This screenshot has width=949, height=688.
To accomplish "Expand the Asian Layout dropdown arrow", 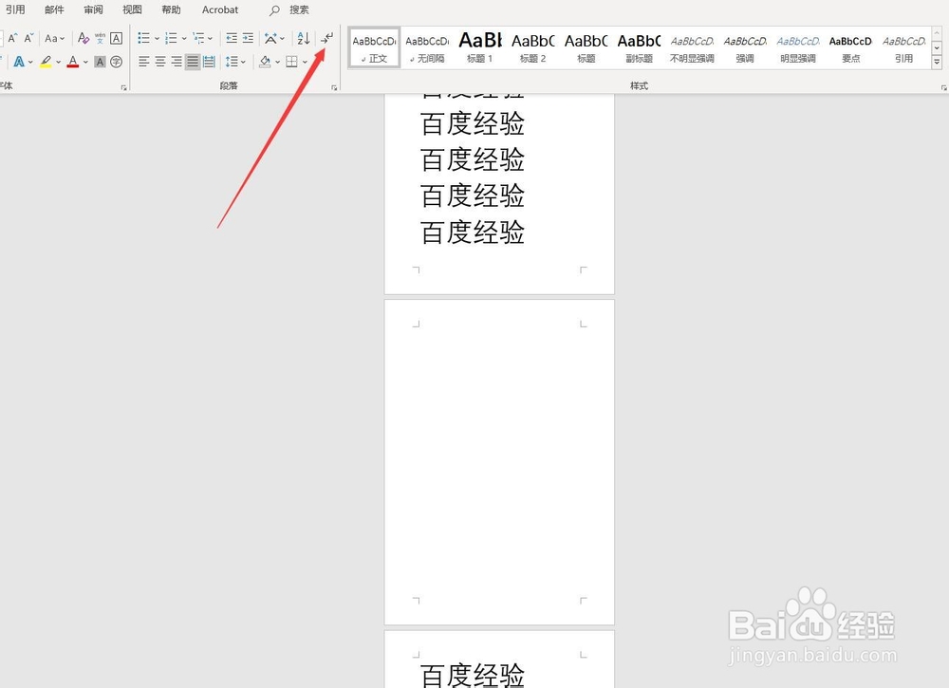I will click(x=283, y=39).
